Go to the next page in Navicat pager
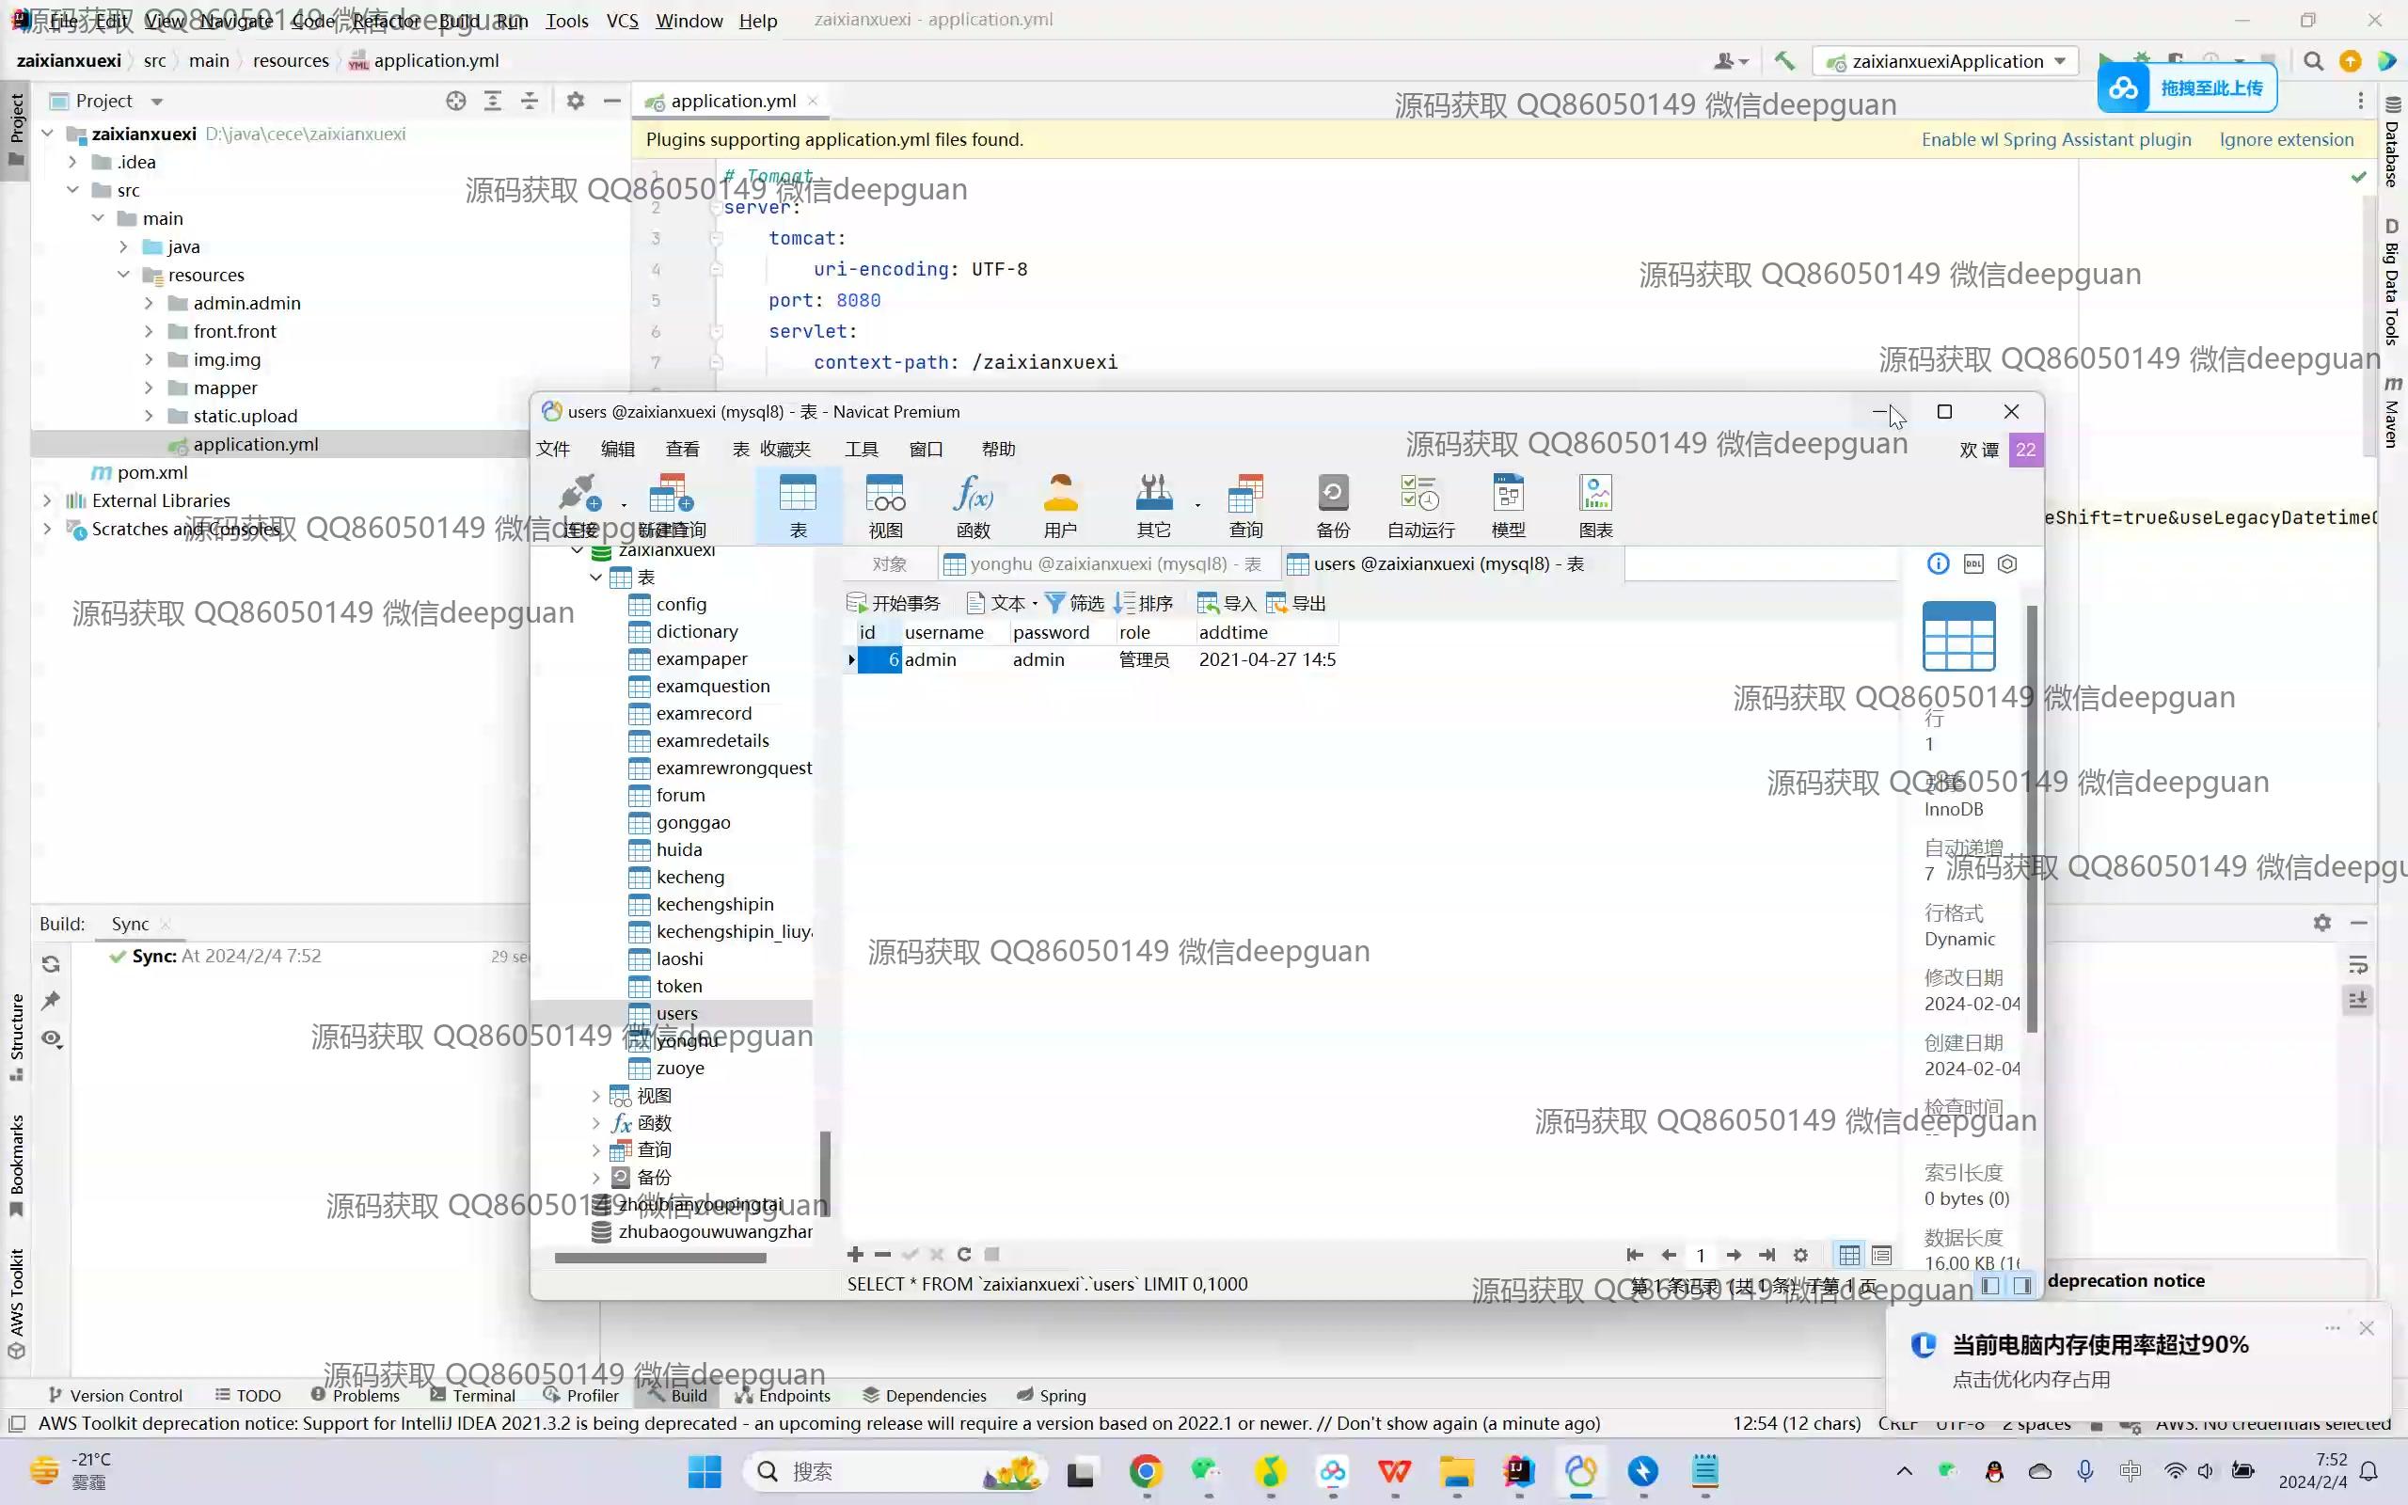 [x=1734, y=1255]
